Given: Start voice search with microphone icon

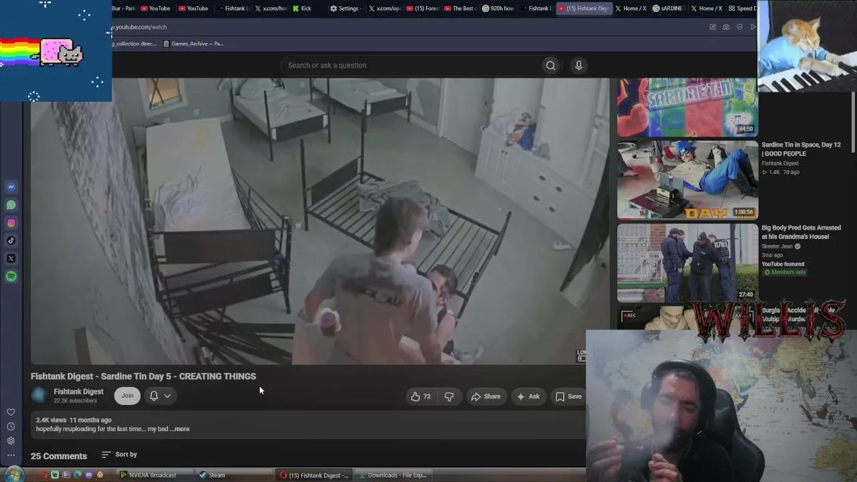Looking at the screenshot, I should [x=578, y=65].
